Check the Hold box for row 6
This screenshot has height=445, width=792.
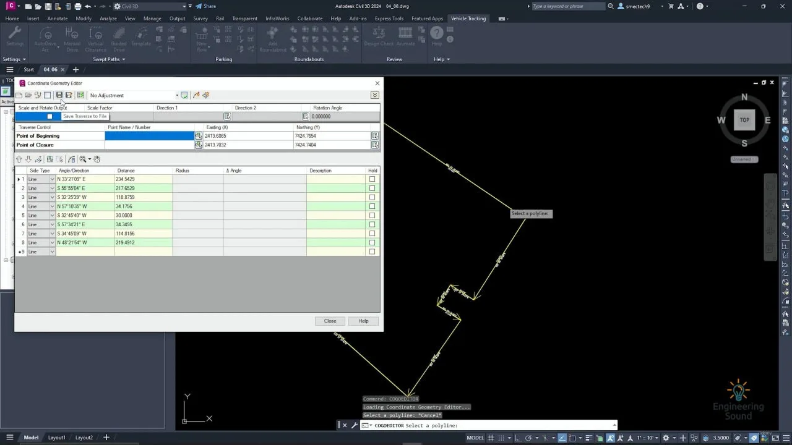(x=372, y=224)
